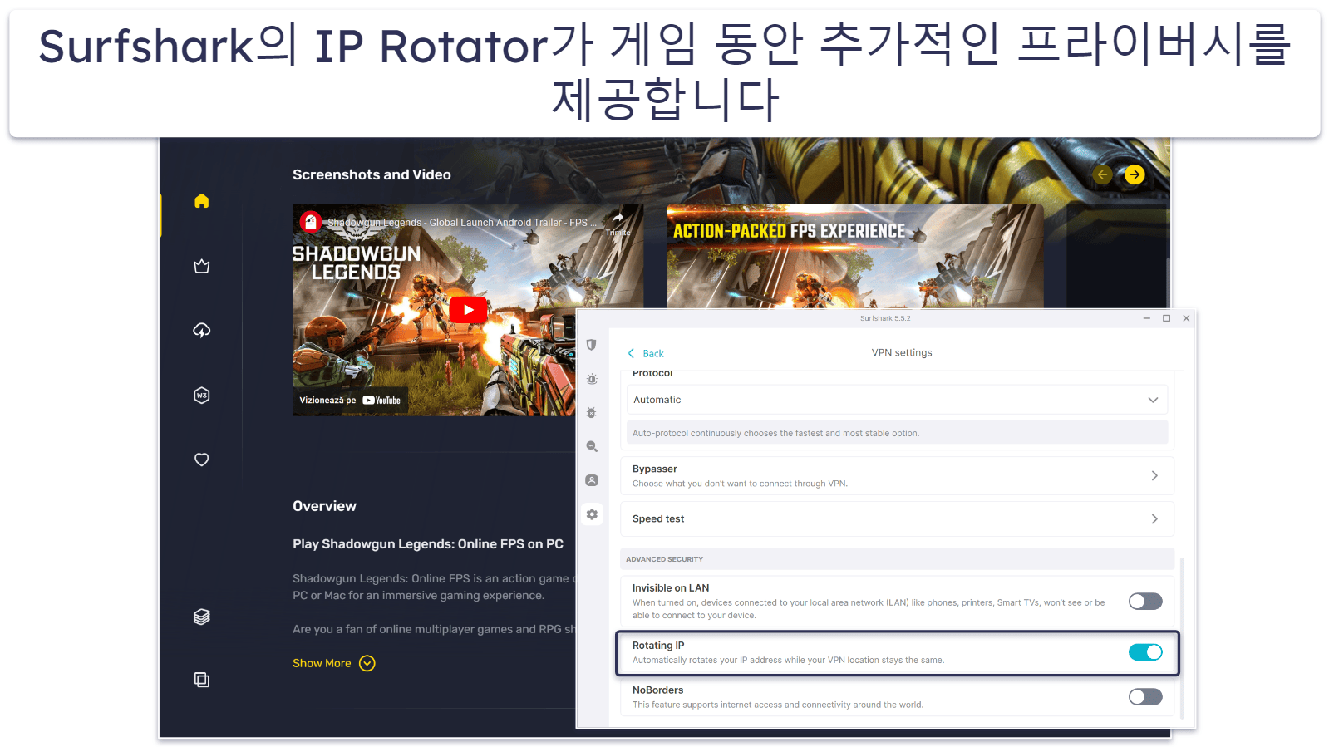Image resolution: width=1329 pixels, height=747 pixels.
Task: Open the Action-Packed FPS Experience screenshot
Action: pos(854,256)
